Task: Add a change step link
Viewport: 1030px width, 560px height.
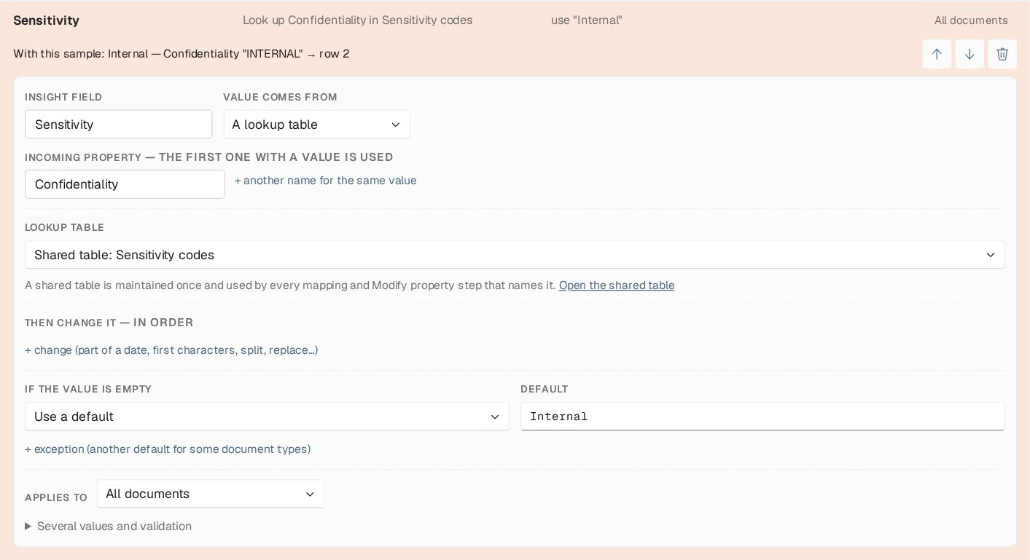Action: (x=171, y=350)
